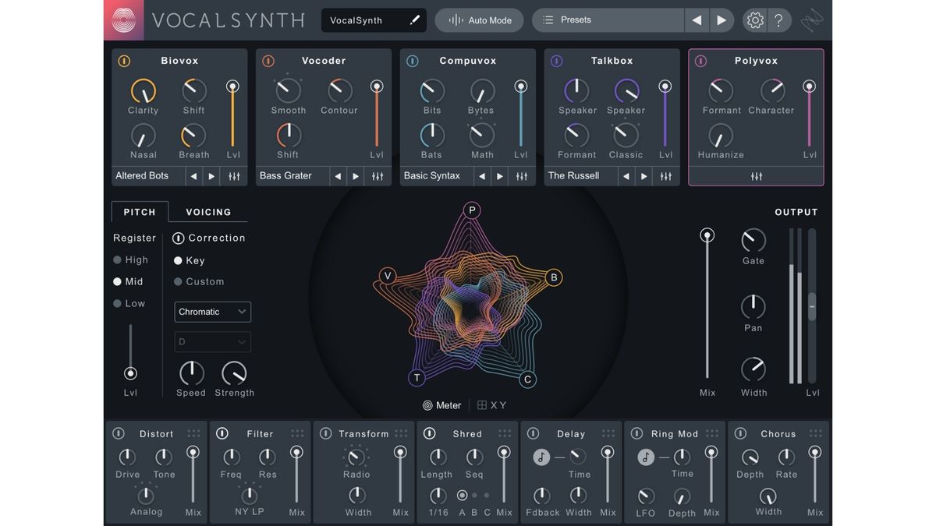Open the key dropdown showing D

click(x=212, y=341)
